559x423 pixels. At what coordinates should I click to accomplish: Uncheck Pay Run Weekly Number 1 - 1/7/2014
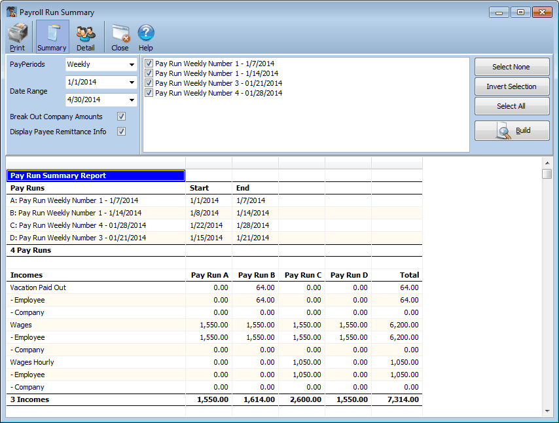pos(149,64)
